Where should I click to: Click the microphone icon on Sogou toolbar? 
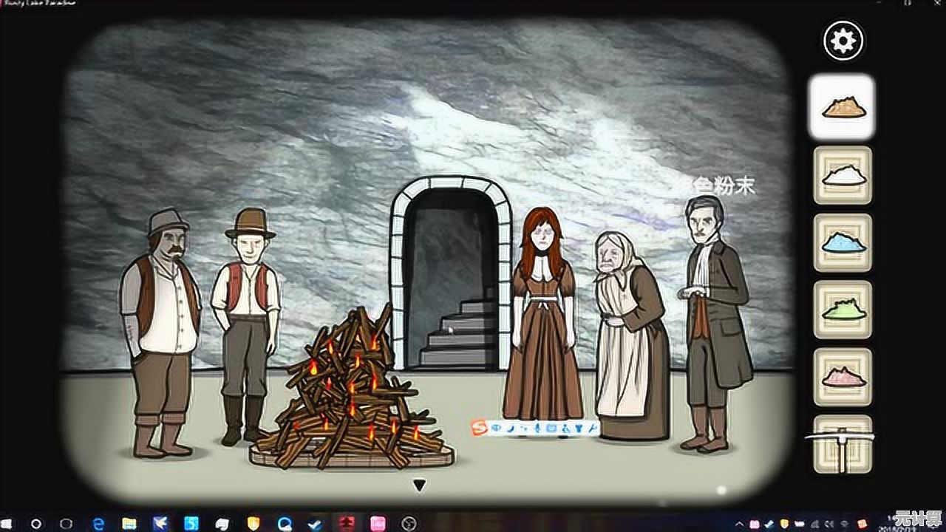click(537, 427)
